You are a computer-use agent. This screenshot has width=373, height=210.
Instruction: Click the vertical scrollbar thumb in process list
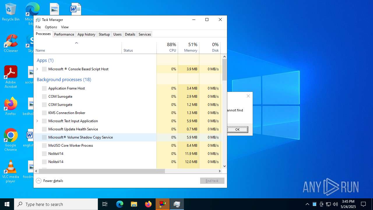(x=224, y=70)
